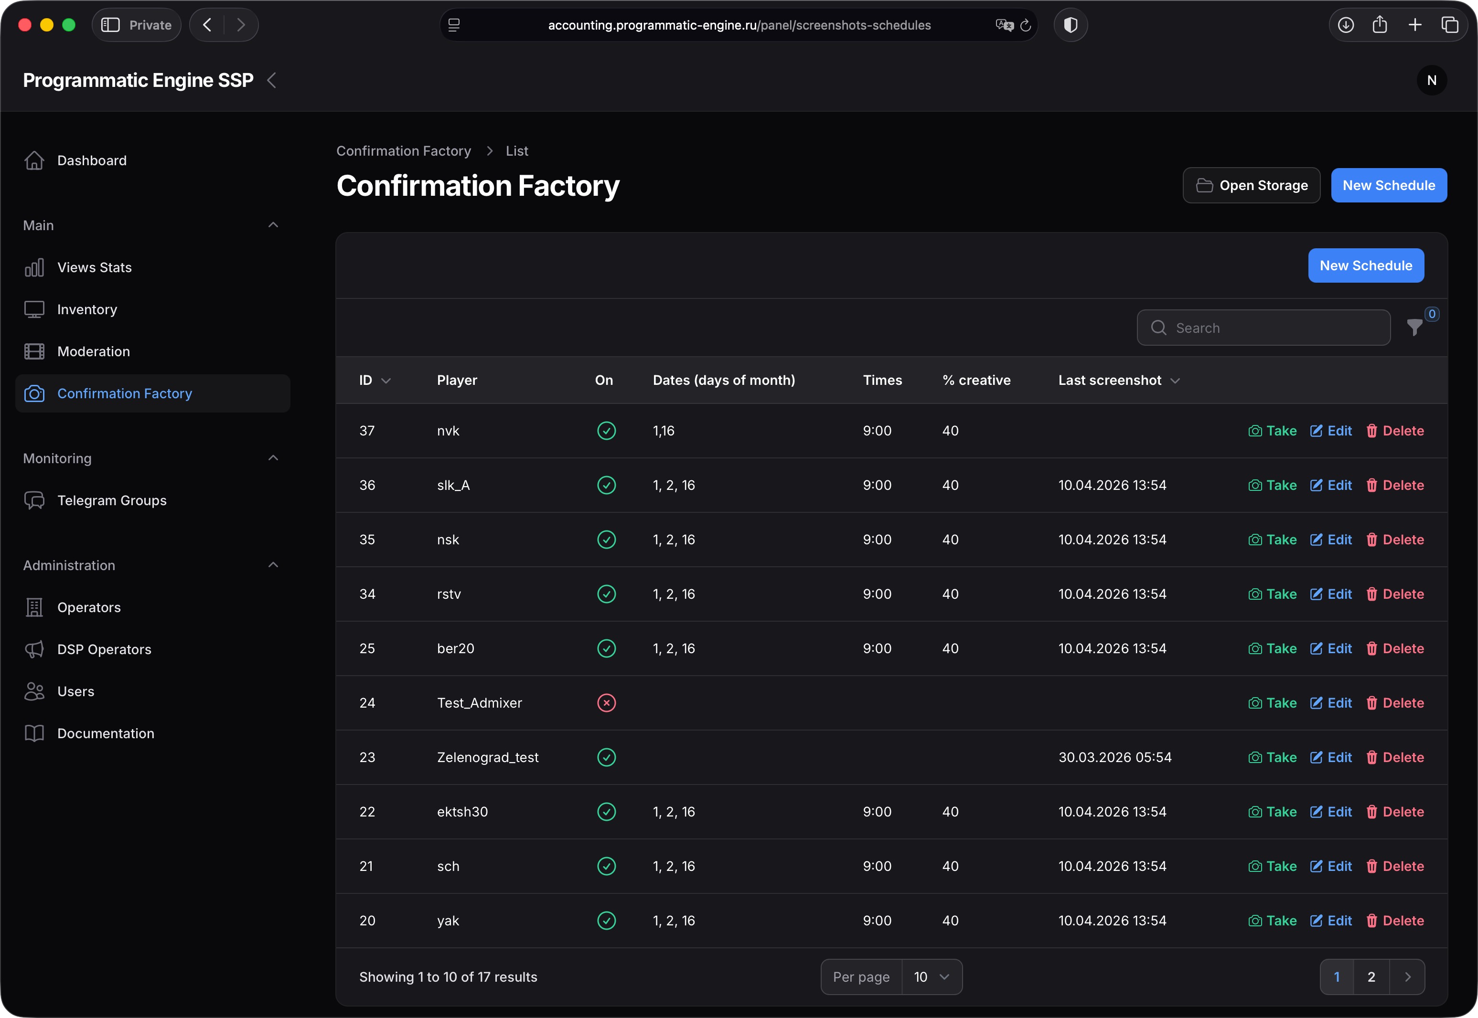The height and width of the screenshot is (1018, 1478).
Task: Enable the Test_Admixer schedule toggle
Action: click(x=606, y=703)
